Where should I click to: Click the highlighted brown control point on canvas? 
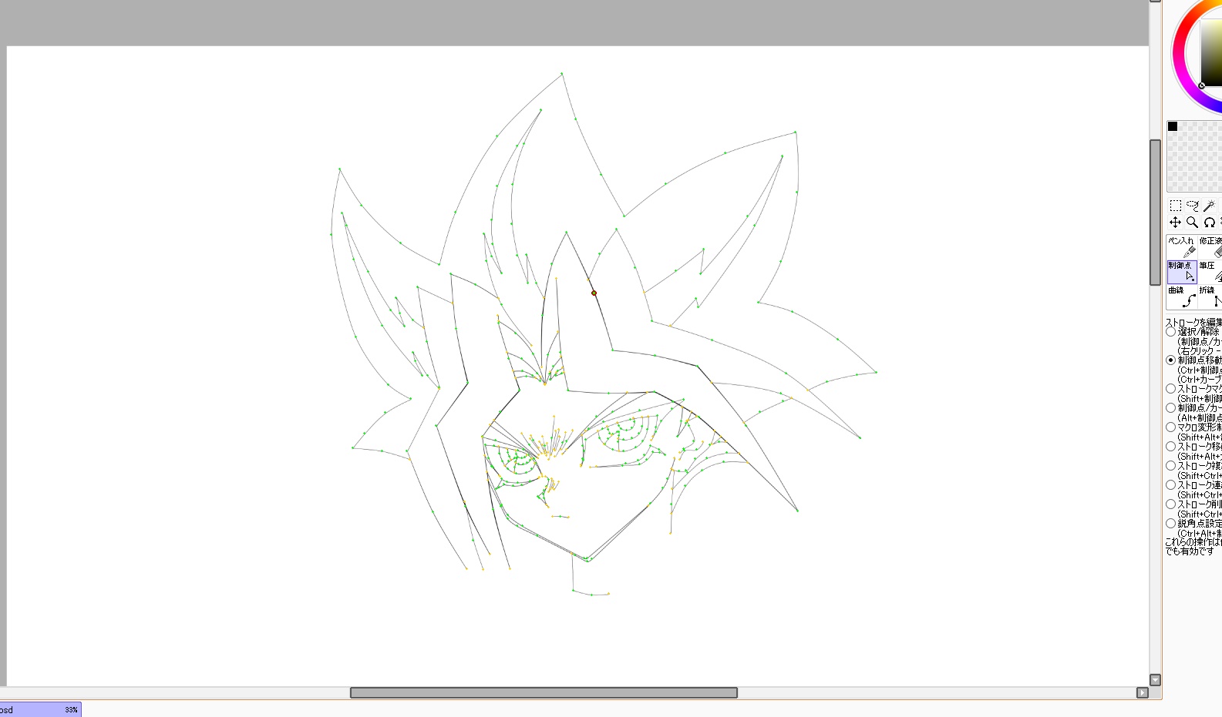click(594, 293)
